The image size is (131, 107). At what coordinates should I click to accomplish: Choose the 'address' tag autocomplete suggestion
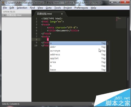pos(78,55)
